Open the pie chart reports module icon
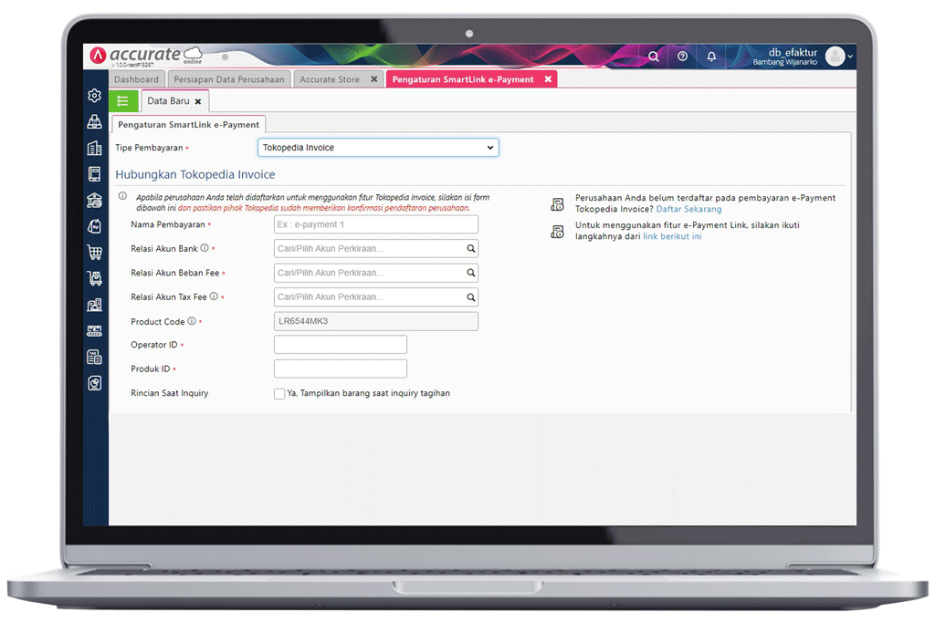The width and height of the screenshot is (935, 623). tap(94, 383)
